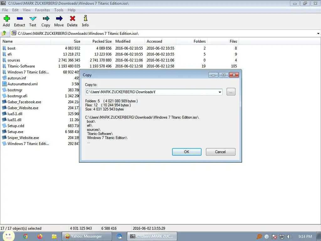Select the Setup.cdd file name
This screenshot has height=241, width=321.
[x=16, y=126]
